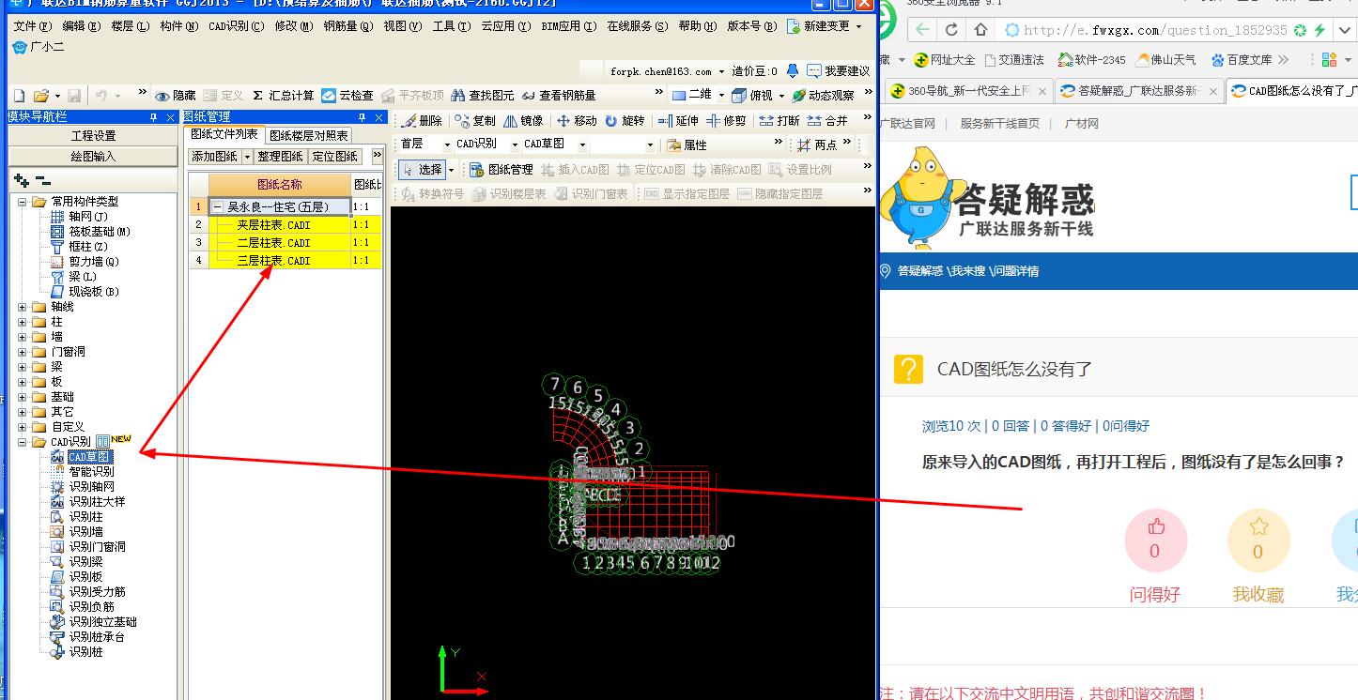Select the 镜像 mirror tool
Viewport: 1358px width, 700px height.
coord(523,121)
